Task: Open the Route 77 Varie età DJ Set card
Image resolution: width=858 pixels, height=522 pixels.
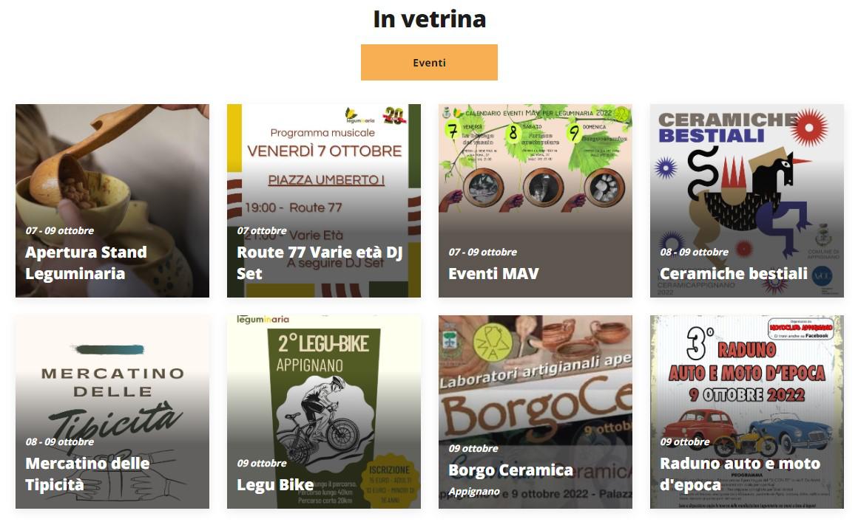Action: point(324,200)
